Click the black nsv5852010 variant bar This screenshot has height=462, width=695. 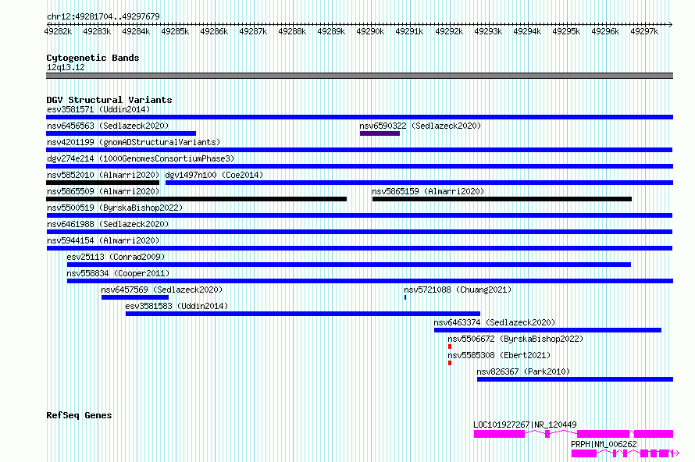102,183
